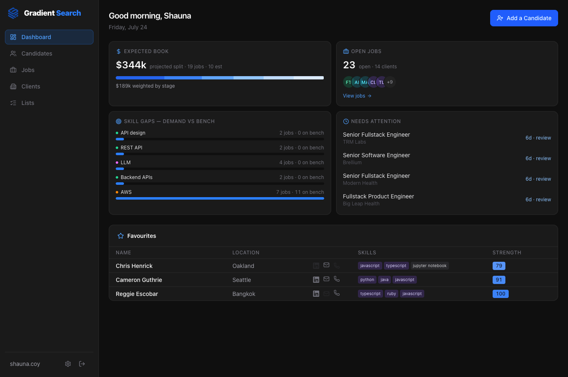Click the TL client avatar
The height and width of the screenshot is (377, 568).
(x=381, y=82)
